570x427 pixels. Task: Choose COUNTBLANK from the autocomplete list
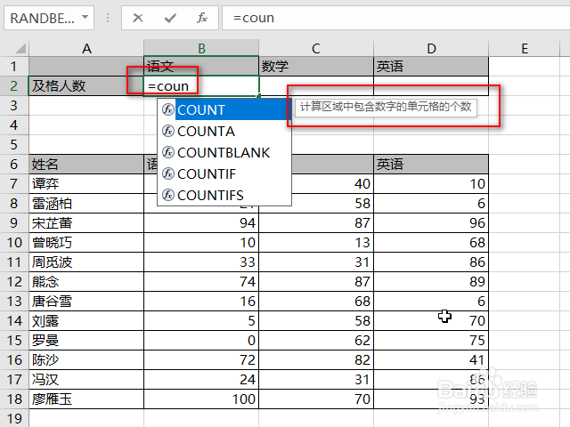point(224,152)
